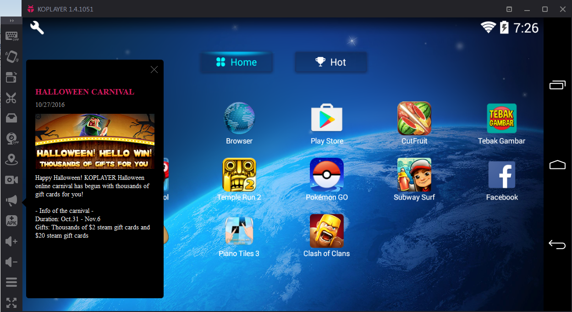Open the Facebook app
The width and height of the screenshot is (572, 312).
pos(502,179)
